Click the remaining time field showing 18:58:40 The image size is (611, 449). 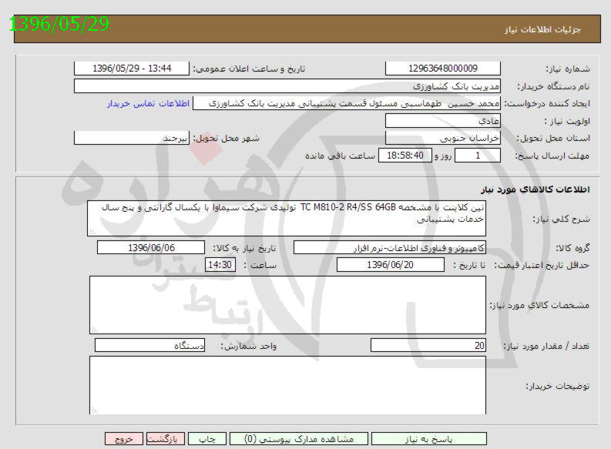[401, 156]
